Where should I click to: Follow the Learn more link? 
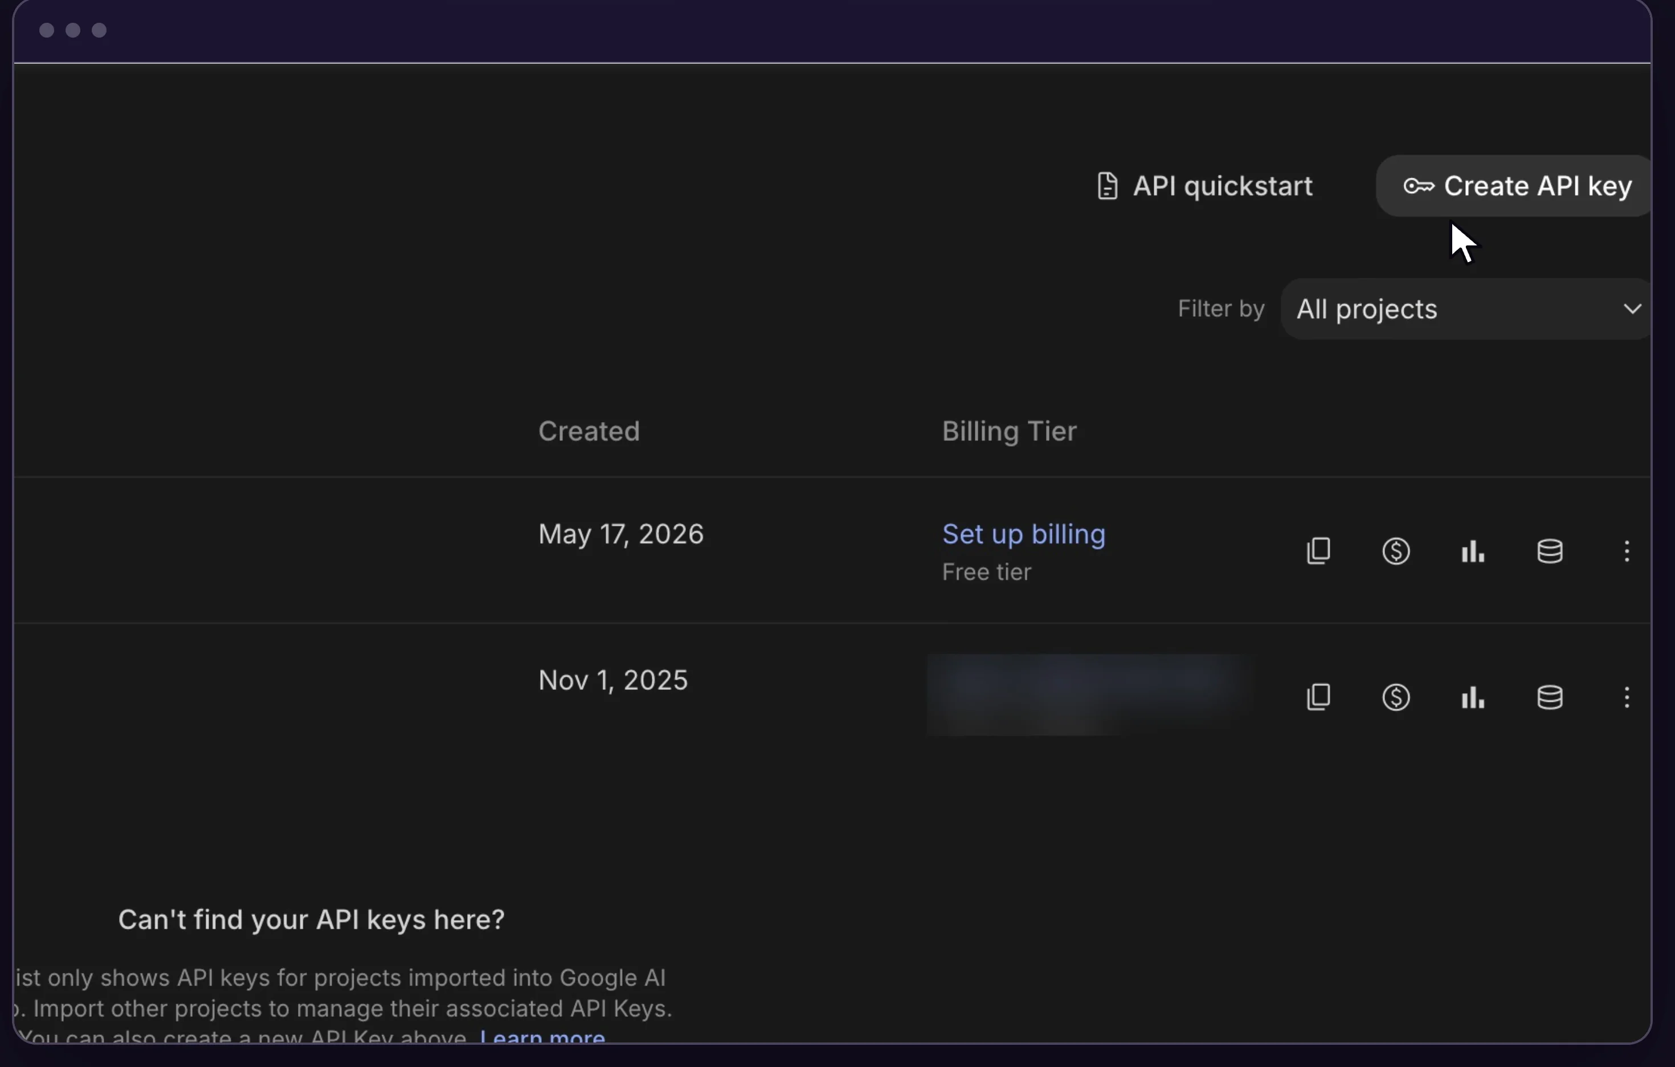coord(542,1036)
